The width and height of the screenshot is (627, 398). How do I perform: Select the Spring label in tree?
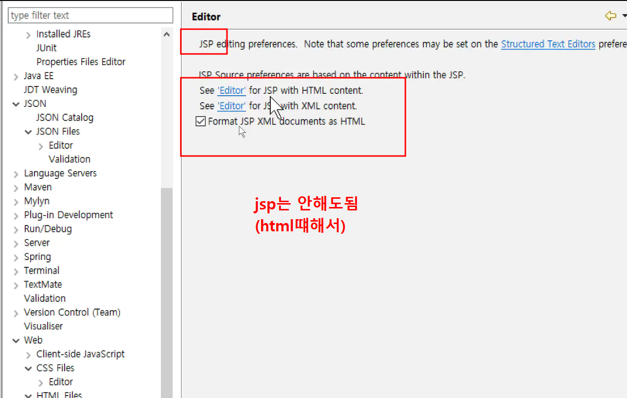(37, 257)
